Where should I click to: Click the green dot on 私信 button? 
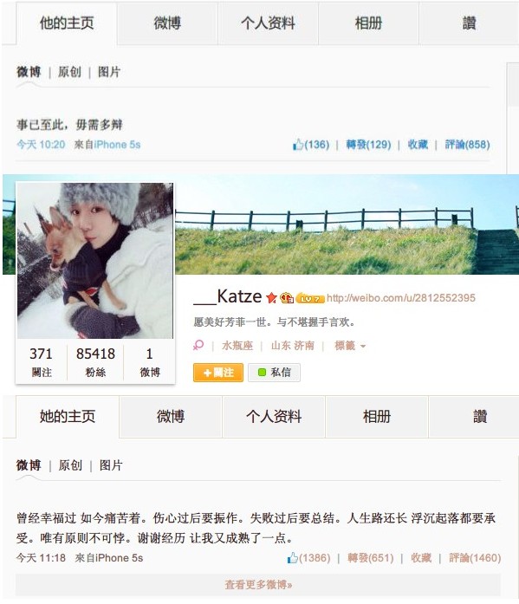pos(262,372)
